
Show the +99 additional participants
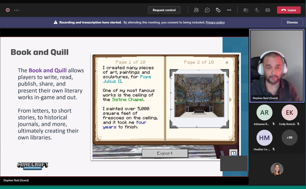[x=289, y=138]
